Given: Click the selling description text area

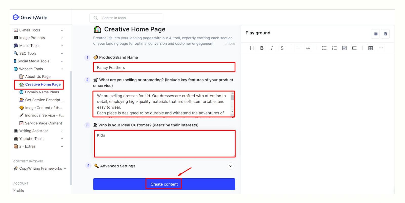Looking at the screenshot, I should click(162, 104).
